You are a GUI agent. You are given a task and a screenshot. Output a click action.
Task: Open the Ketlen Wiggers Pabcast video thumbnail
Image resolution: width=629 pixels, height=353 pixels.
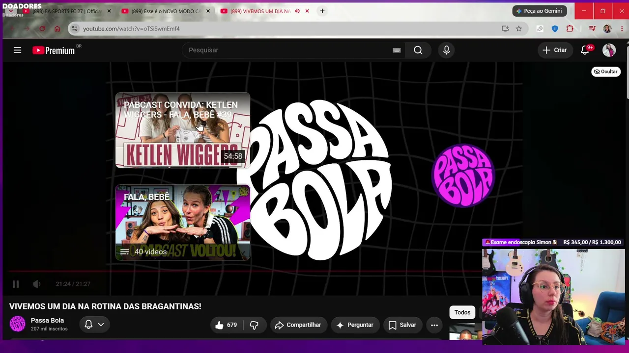coord(182,130)
